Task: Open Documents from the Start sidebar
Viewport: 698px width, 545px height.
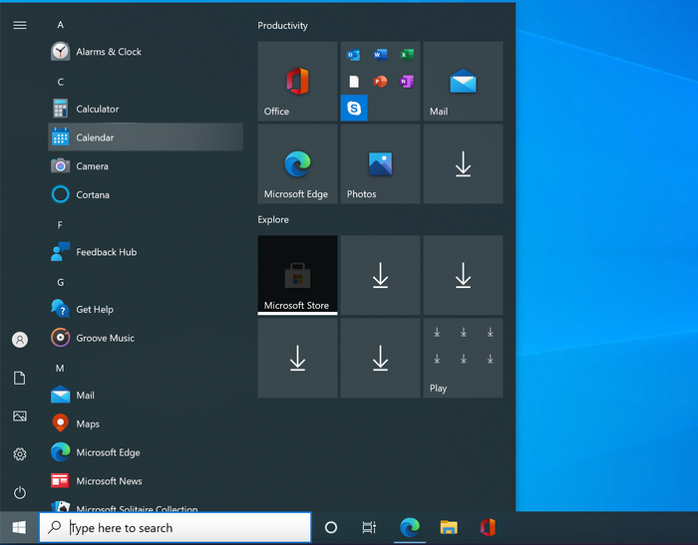Action: (x=20, y=378)
